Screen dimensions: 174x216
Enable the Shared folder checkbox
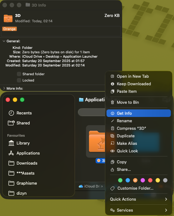tap(19, 74)
